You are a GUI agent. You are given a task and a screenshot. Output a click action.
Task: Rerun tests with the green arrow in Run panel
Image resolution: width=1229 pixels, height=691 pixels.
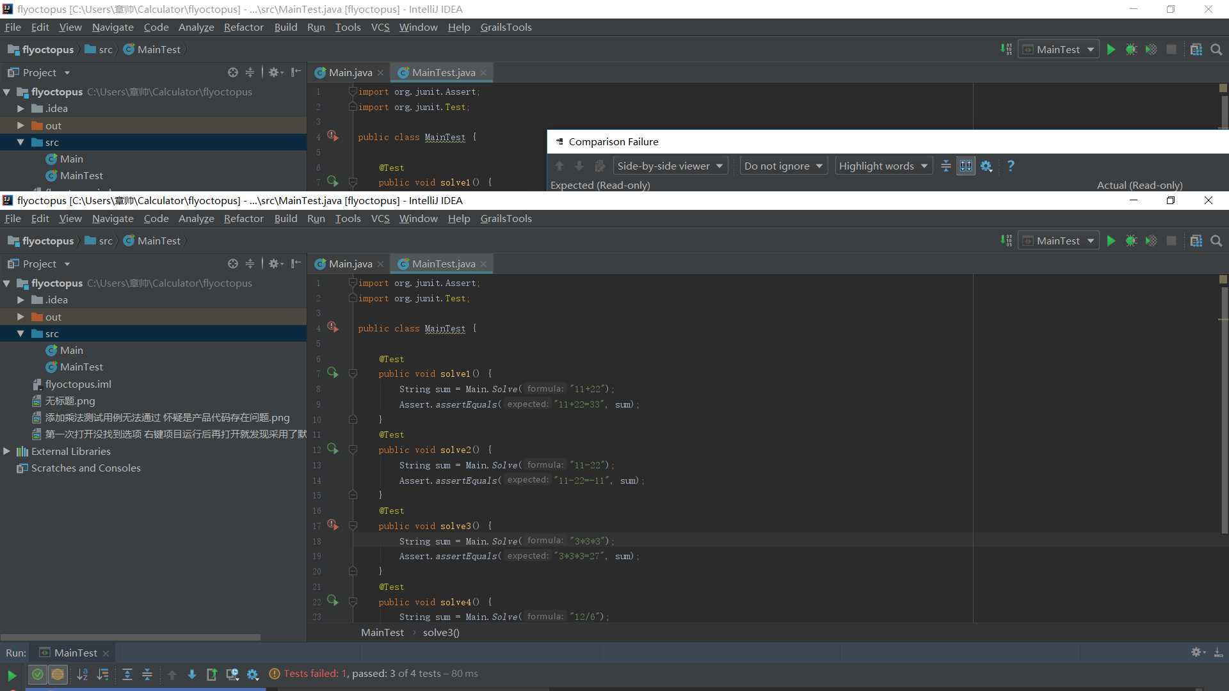click(x=12, y=674)
